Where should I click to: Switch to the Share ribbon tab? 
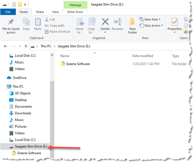coord(40,12)
